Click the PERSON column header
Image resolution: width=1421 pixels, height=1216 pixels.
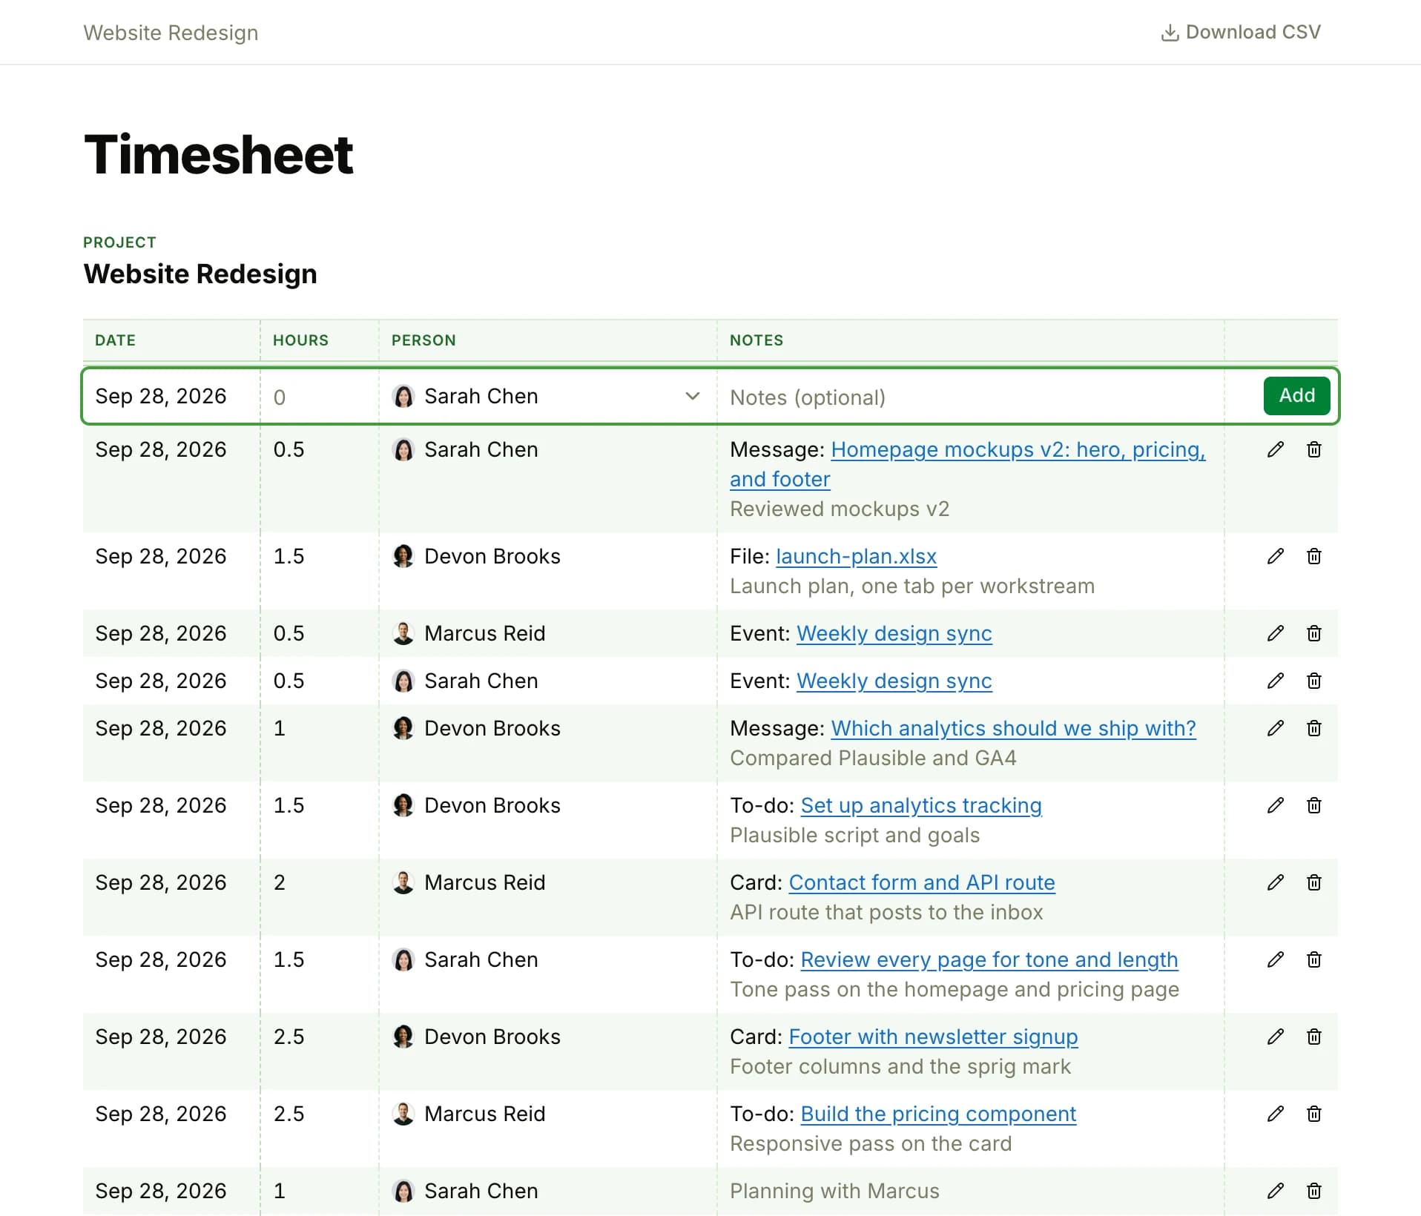(423, 340)
